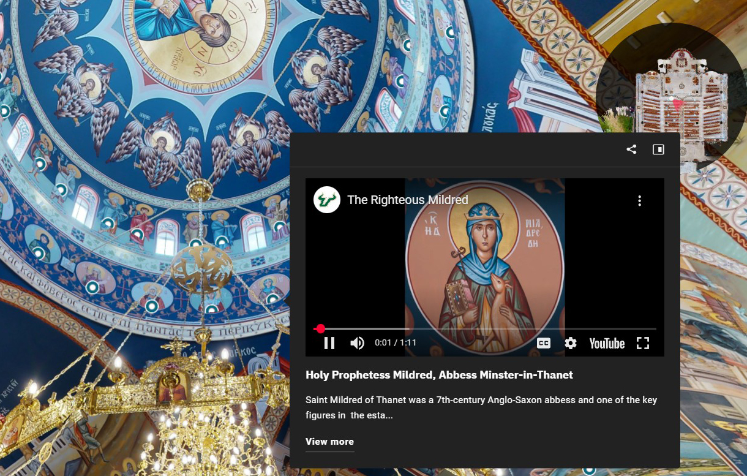Open the video's three-dot more options menu
This screenshot has height=476, width=747.
(639, 200)
